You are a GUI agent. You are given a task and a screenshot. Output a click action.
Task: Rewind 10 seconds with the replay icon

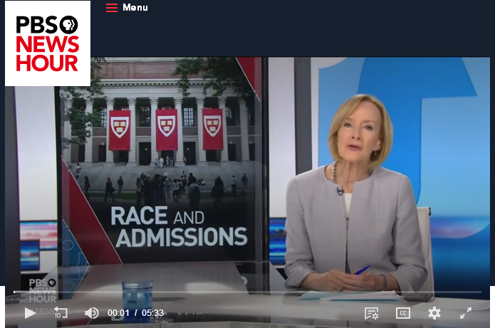(61, 312)
